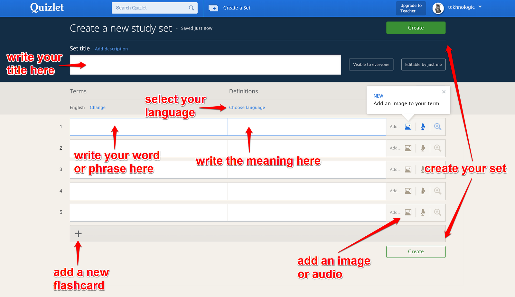Click the Create a new study set heading
Screen dimensions: 515x297
(121, 28)
